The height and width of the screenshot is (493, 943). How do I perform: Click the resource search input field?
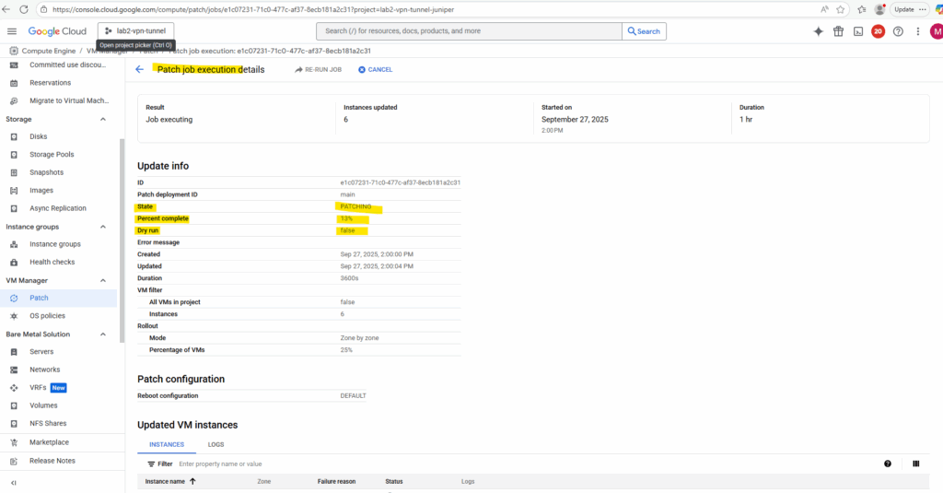point(469,31)
